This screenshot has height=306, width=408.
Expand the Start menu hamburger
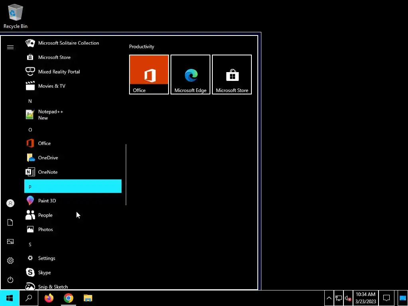pyautogui.click(x=10, y=47)
